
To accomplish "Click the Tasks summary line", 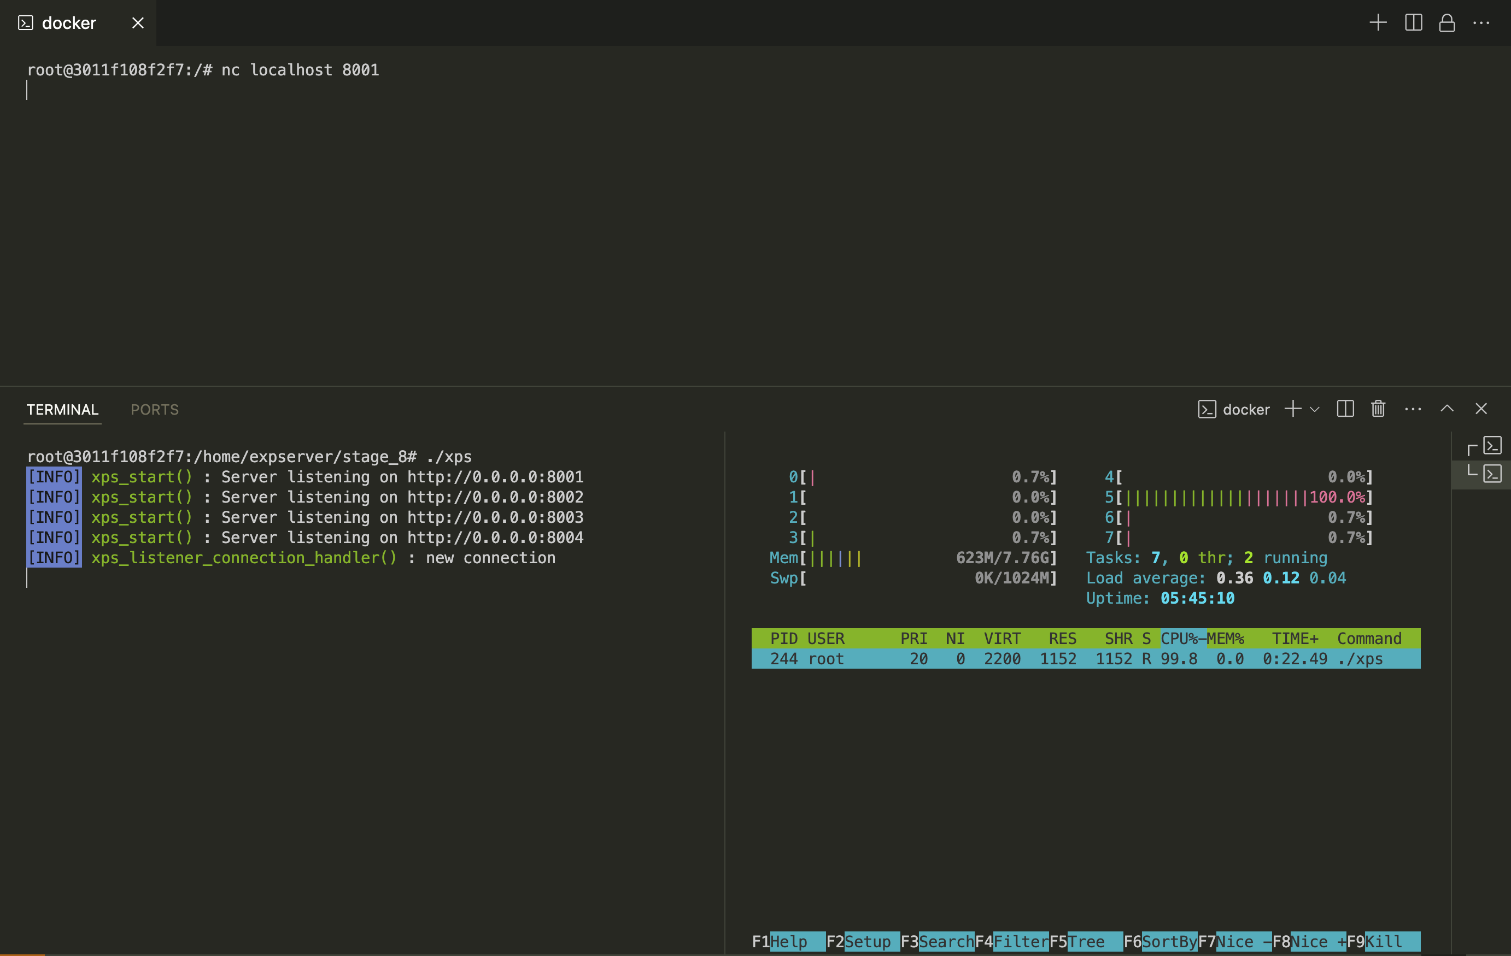I will point(1207,558).
